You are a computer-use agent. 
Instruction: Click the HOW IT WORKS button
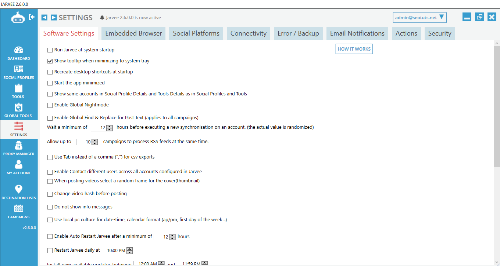point(354,49)
